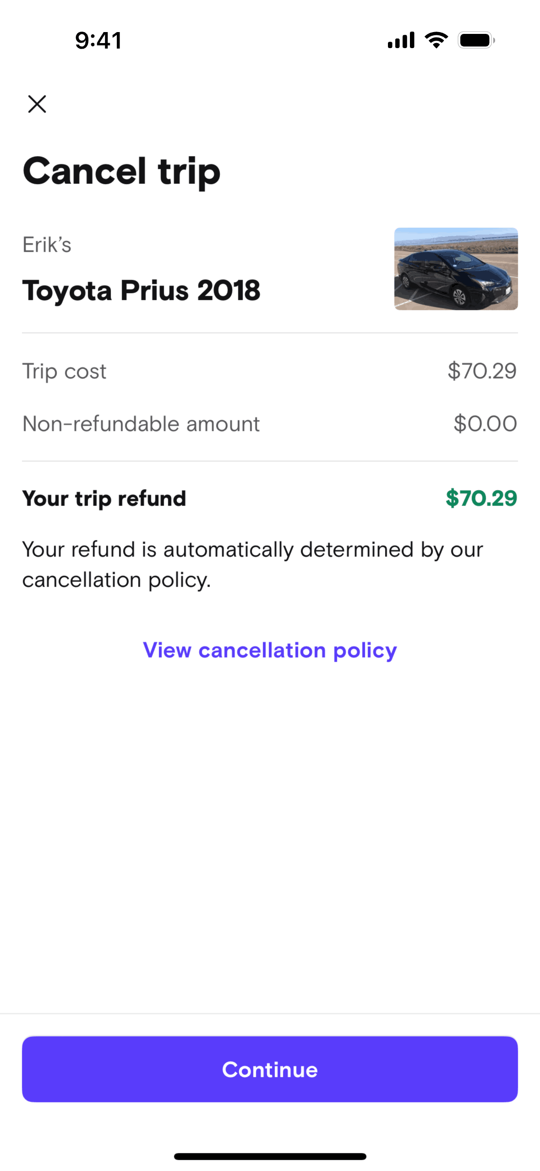The height and width of the screenshot is (1171, 540).
Task: Tap the Your trip refund label
Action: click(104, 498)
